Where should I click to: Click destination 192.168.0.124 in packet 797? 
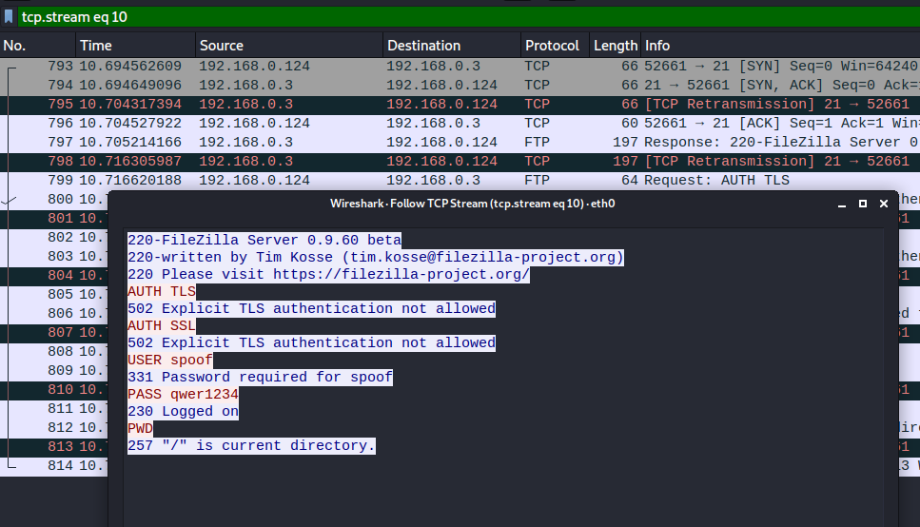tap(441, 143)
